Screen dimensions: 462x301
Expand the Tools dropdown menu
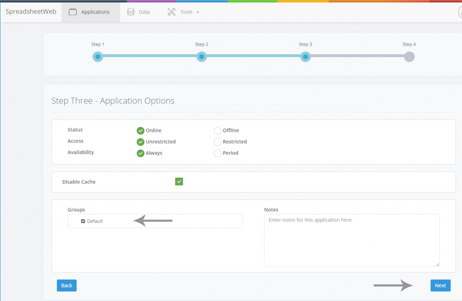196,12
